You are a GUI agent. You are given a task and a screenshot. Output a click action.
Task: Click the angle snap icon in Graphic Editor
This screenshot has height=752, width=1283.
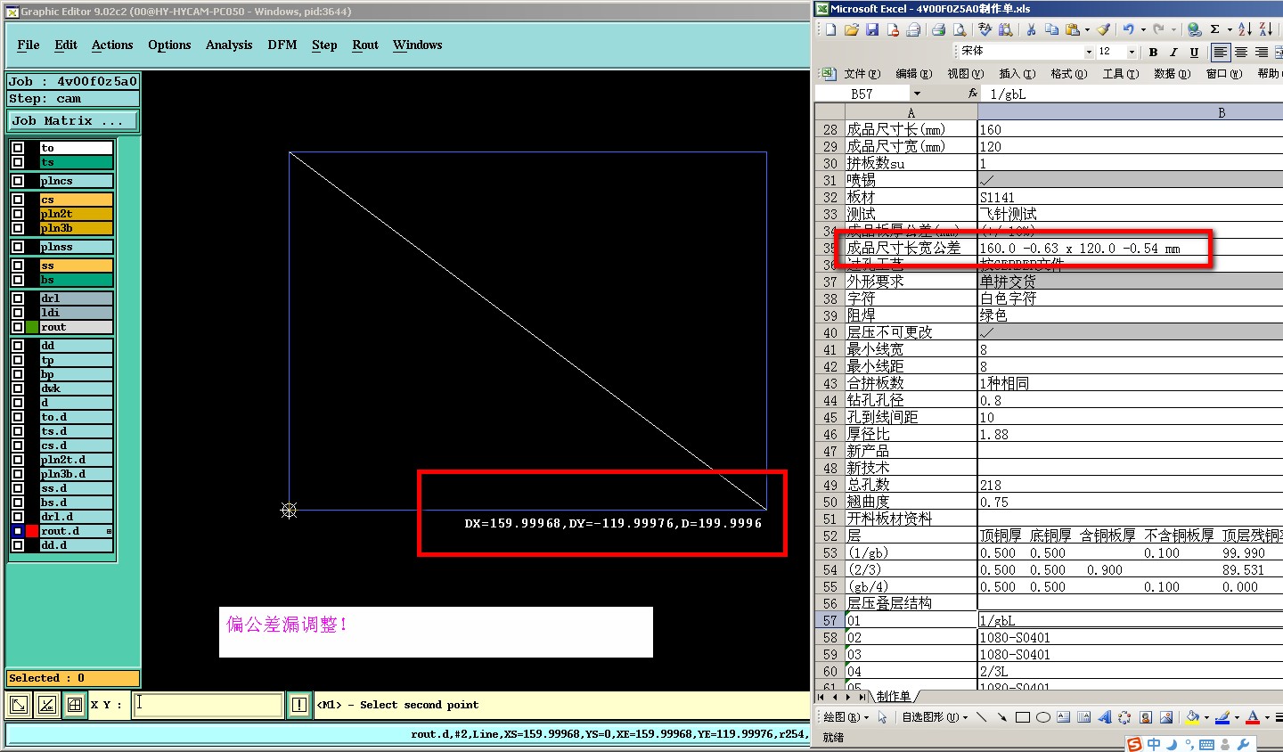coord(47,705)
